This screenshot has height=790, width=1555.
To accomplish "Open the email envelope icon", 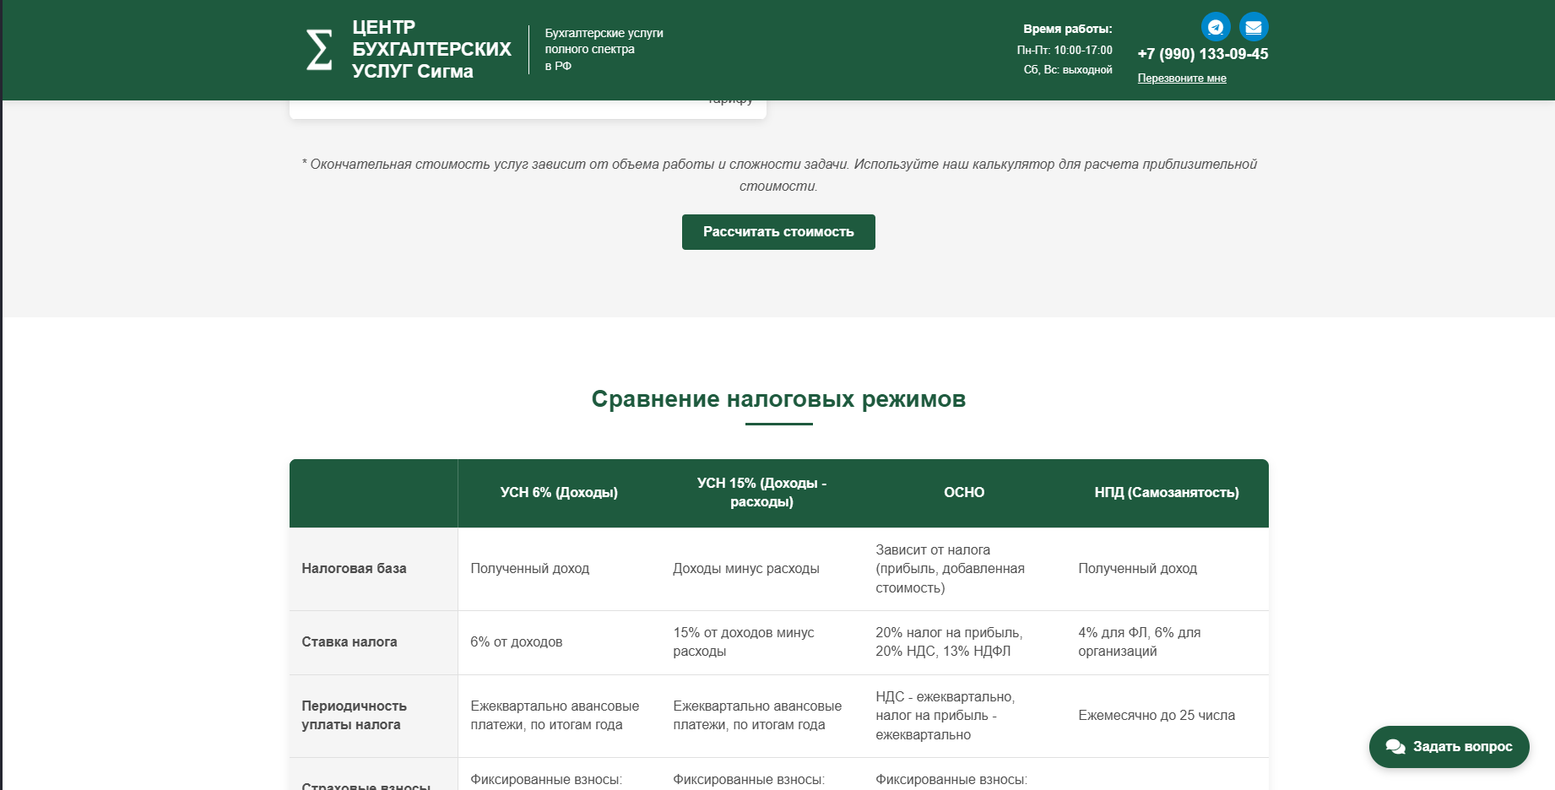I will (x=1254, y=27).
